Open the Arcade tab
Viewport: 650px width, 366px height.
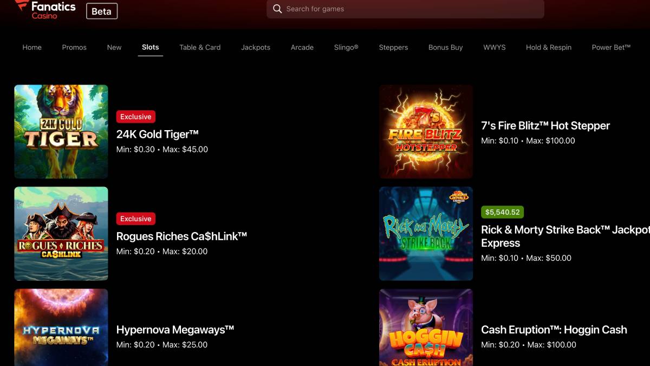(x=302, y=47)
